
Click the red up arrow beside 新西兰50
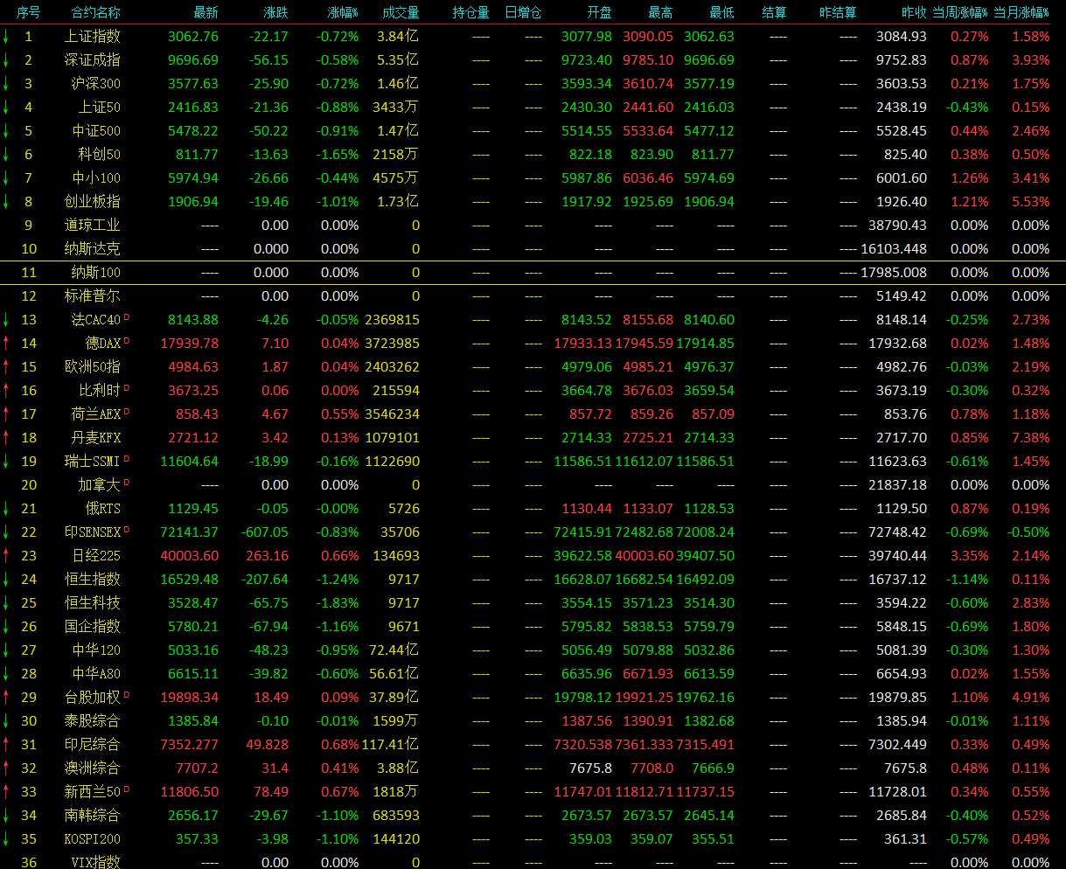[x=5, y=792]
